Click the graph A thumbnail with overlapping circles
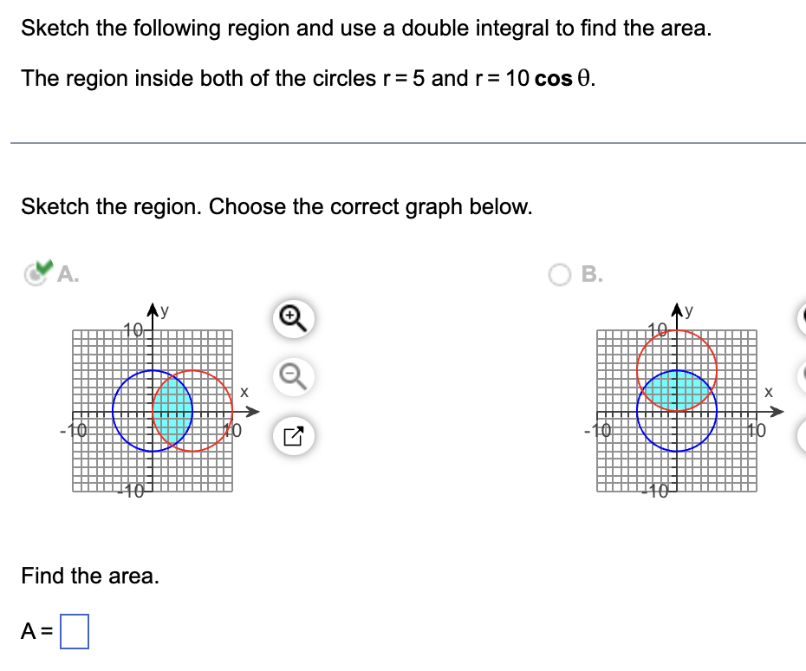The width and height of the screenshot is (806, 671). click(154, 407)
